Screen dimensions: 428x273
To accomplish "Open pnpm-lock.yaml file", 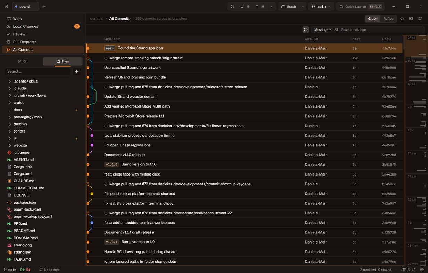I will pos(27,210).
